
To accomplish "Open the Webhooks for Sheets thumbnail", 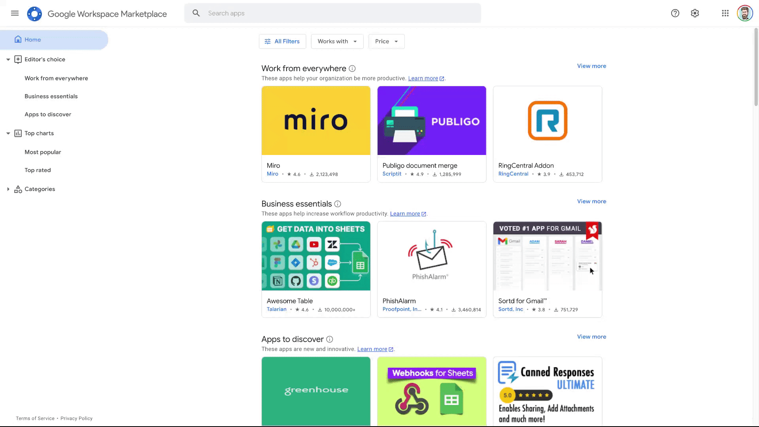I will pos(432,391).
